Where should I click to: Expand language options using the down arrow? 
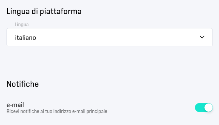tap(202, 37)
